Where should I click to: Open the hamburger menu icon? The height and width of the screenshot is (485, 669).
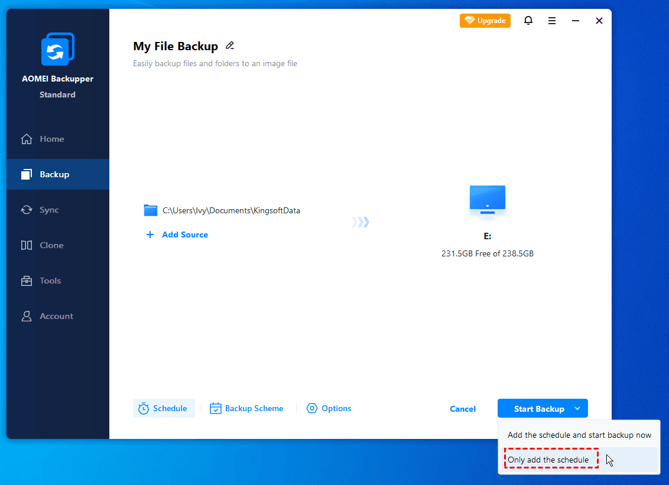click(551, 21)
